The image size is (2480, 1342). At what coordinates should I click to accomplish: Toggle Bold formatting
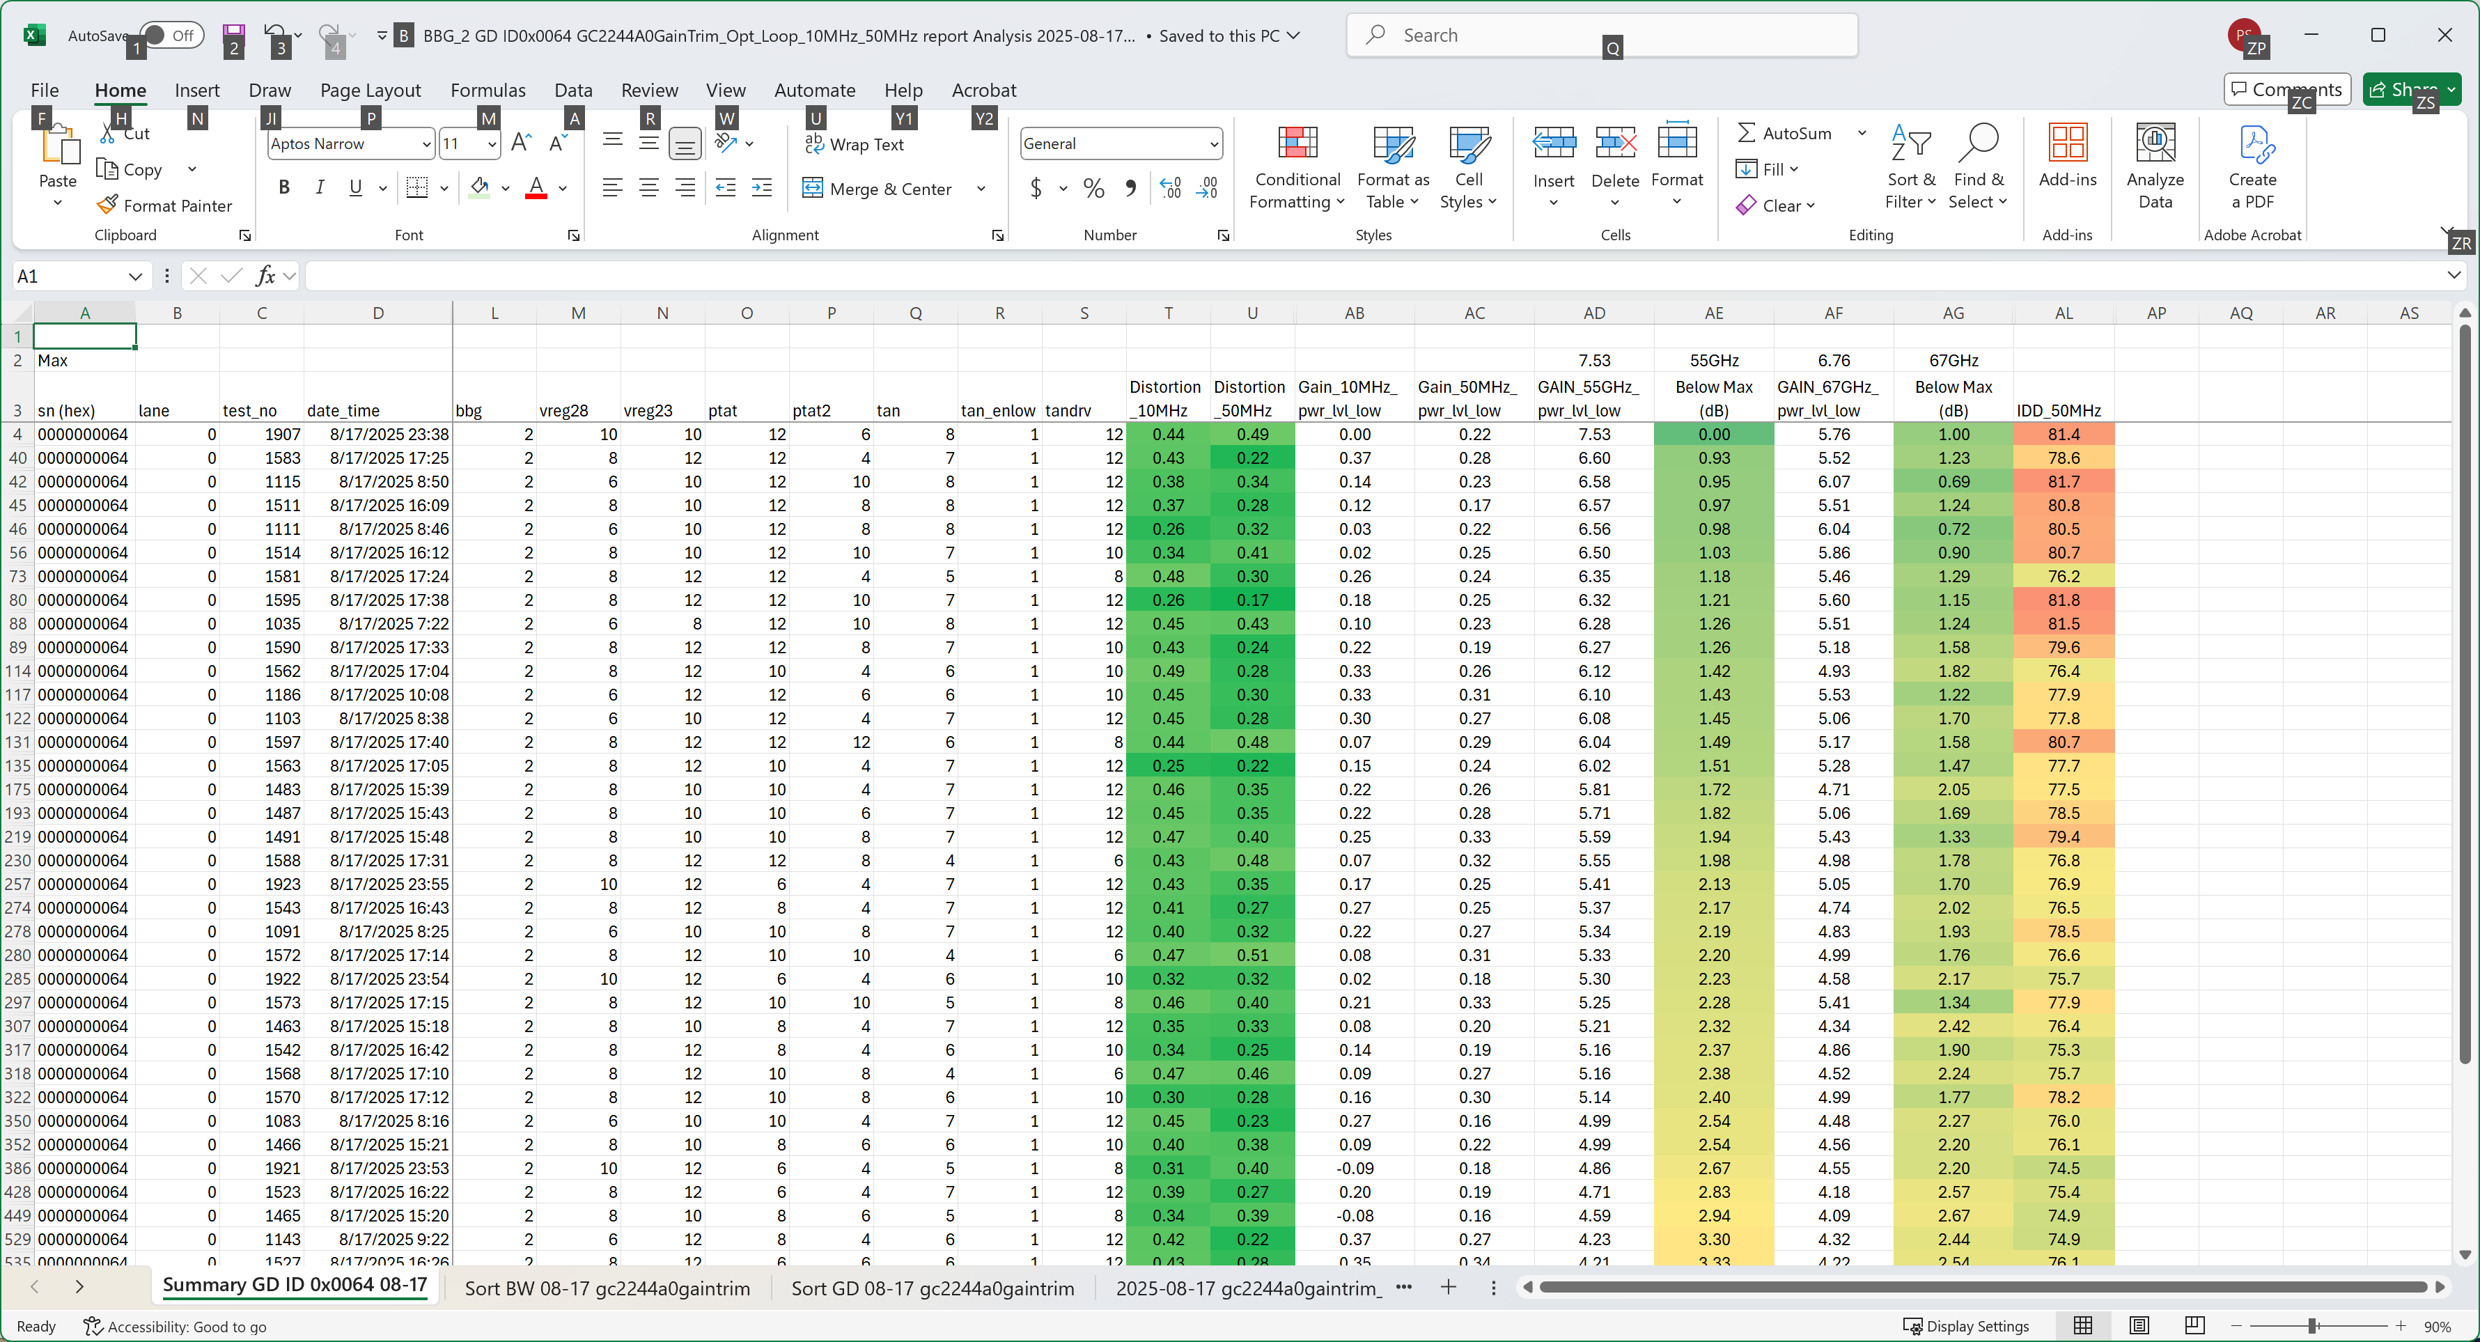pos(283,188)
